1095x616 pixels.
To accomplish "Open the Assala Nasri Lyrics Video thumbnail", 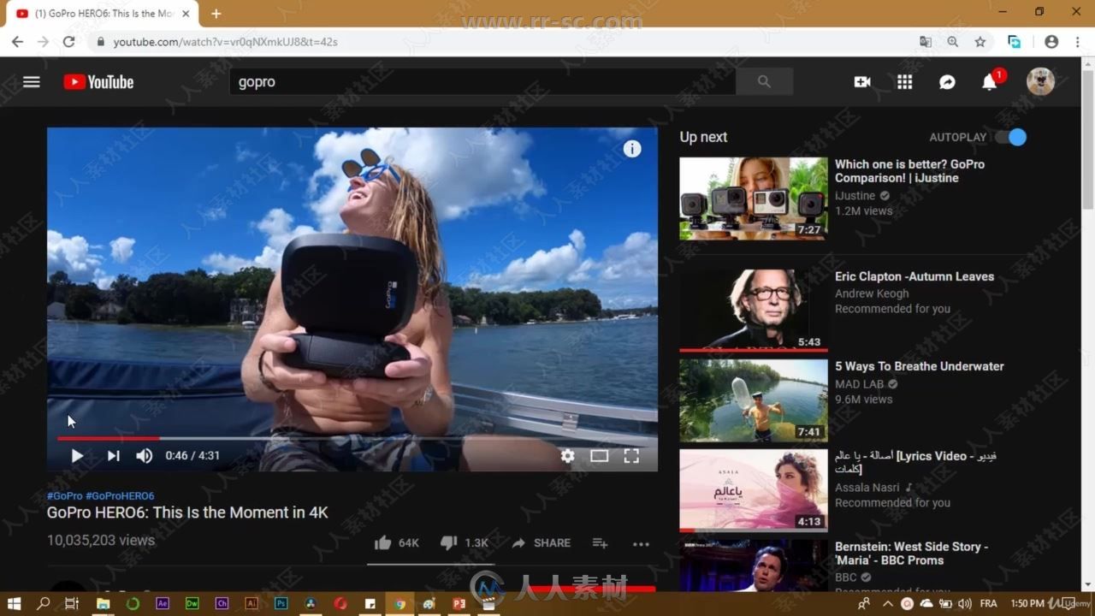I will tap(754, 490).
